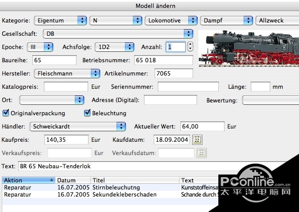The height and width of the screenshot is (212, 299).
Task: Select the Sekundekleberschaden repair row
Action: [x=110, y=194]
